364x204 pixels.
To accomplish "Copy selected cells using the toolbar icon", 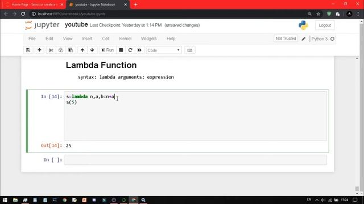I will tap(61, 50).
